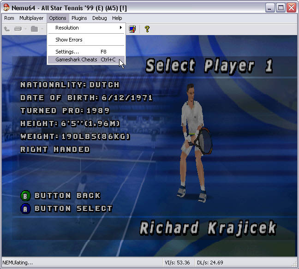Click 'TURNED PRO: 1989' text
Viewport: 299px width, 269px height.
click(65, 111)
